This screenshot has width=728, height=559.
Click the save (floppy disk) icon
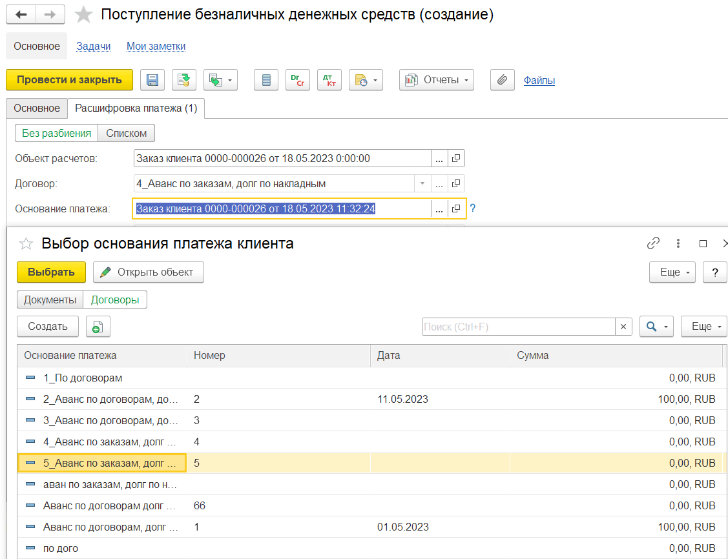[152, 80]
